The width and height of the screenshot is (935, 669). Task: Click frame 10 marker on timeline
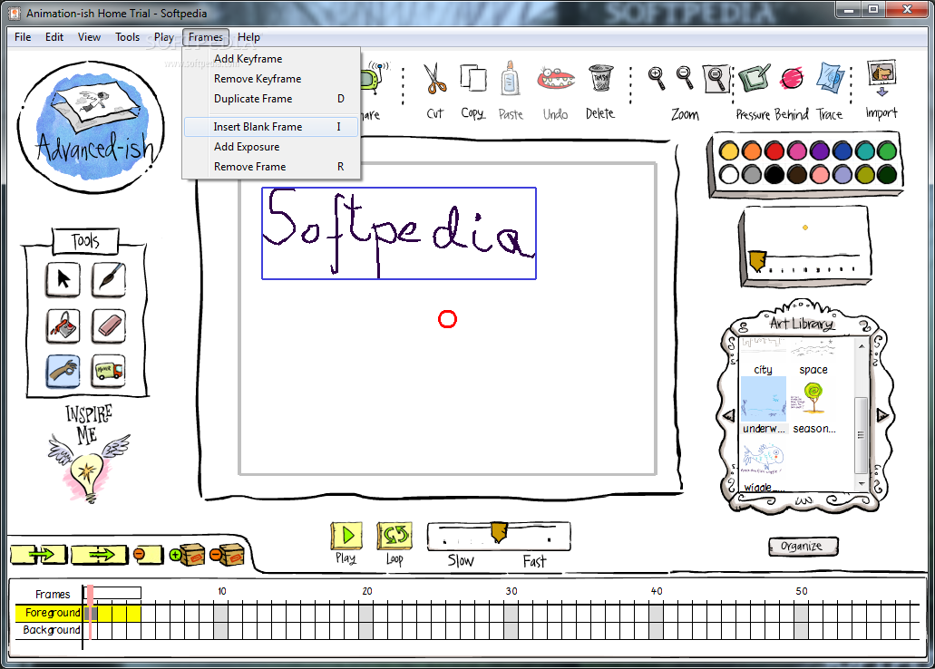222,591
